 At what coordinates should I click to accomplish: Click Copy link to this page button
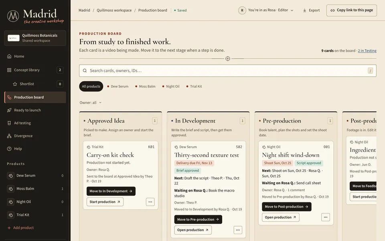coord(352,10)
